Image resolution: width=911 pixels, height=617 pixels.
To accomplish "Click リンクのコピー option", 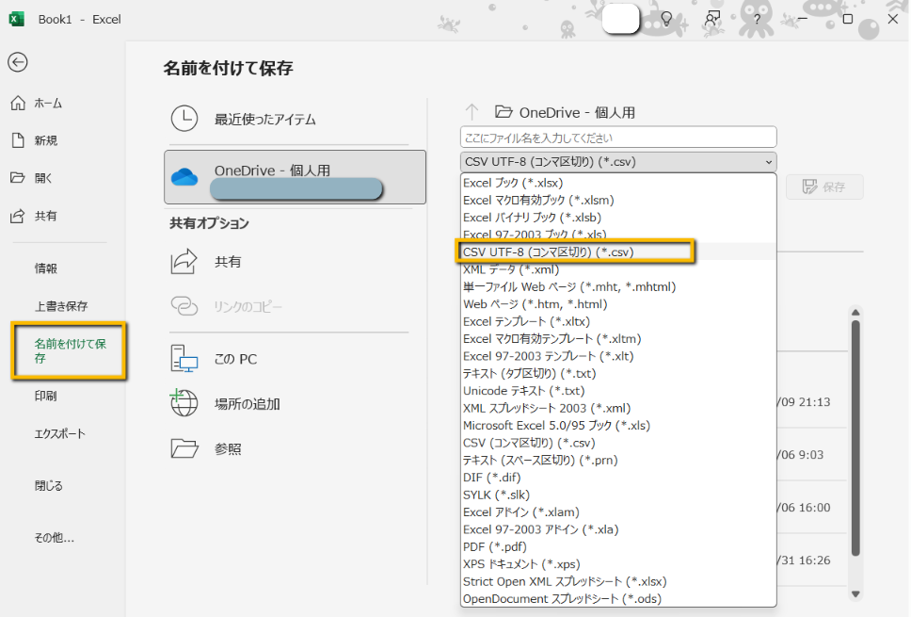I will click(x=248, y=307).
